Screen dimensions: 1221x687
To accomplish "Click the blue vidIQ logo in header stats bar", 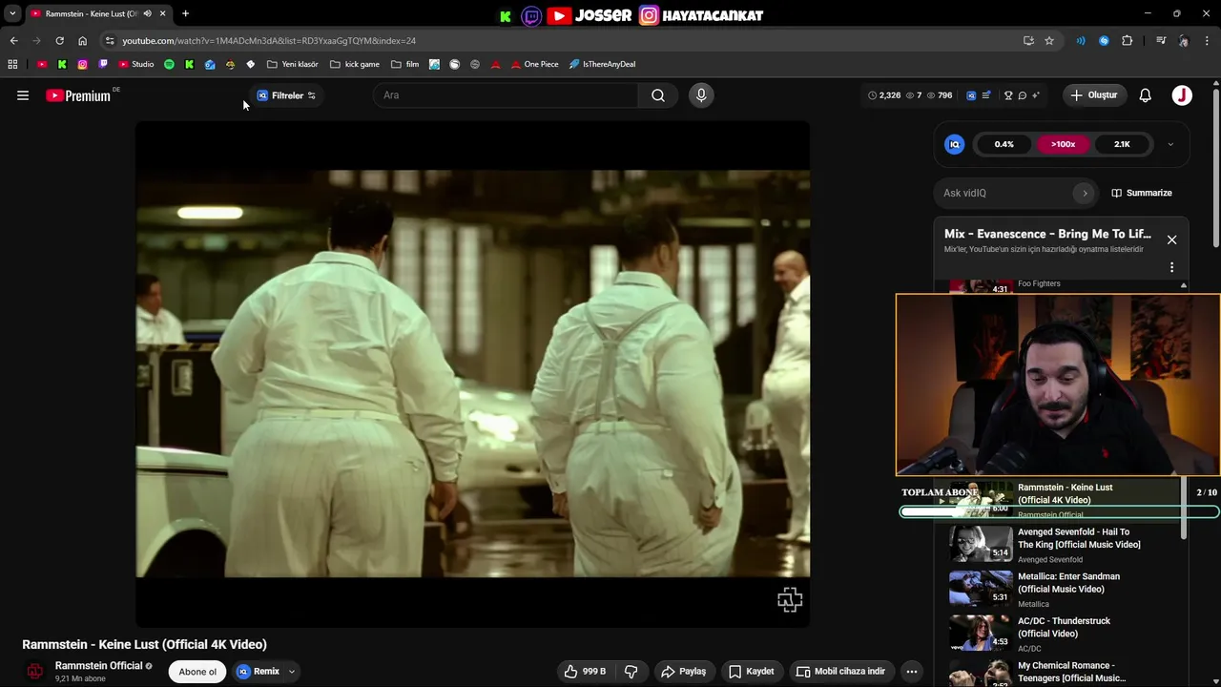I will pyautogui.click(x=971, y=95).
